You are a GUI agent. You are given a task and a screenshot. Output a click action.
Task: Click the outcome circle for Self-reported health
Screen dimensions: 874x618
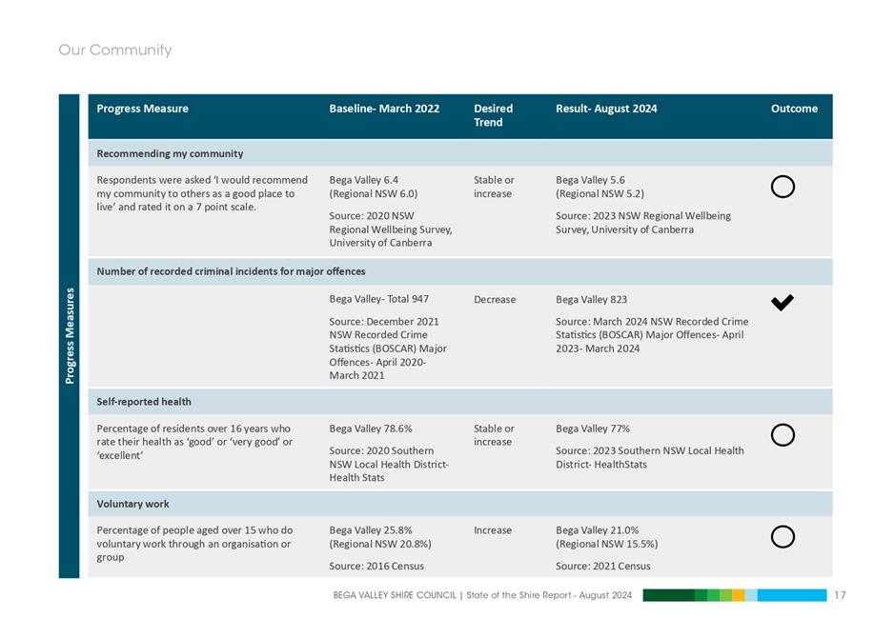pyautogui.click(x=783, y=435)
